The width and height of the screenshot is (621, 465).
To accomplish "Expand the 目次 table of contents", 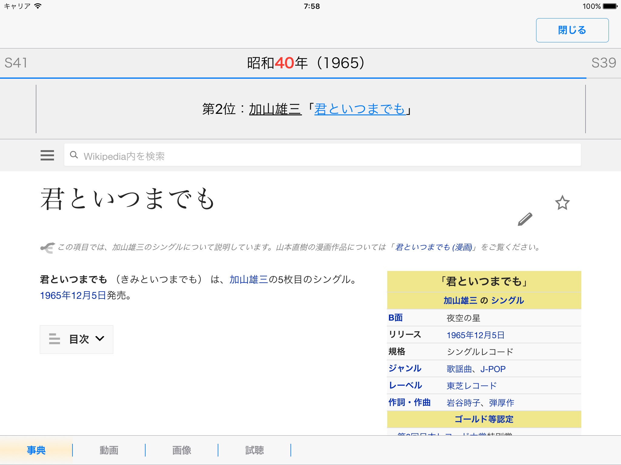I will click(76, 339).
